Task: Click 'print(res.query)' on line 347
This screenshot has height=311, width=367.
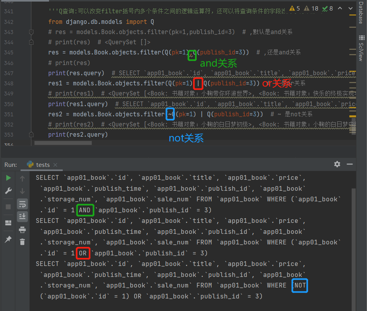Action: coord(76,73)
